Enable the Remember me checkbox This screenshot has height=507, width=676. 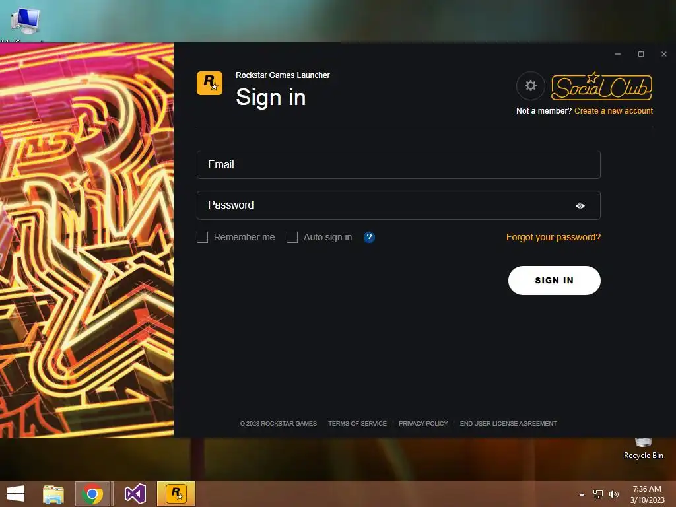pyautogui.click(x=202, y=237)
